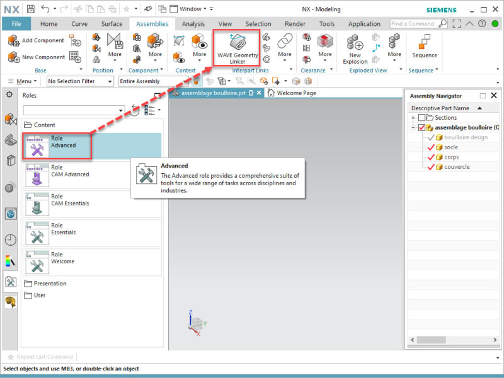Click the Save icon in title bar
The image size is (504, 378).
click(x=31, y=9)
